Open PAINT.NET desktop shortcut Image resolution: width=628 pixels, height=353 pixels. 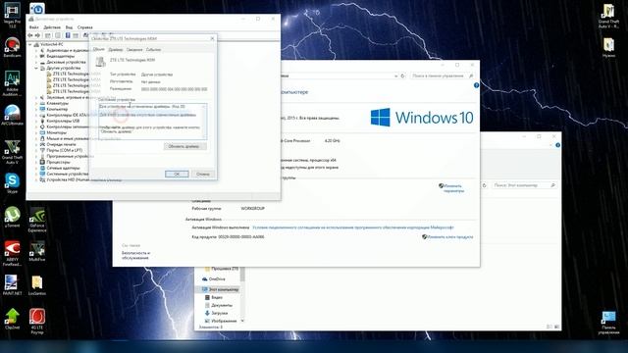point(12,285)
